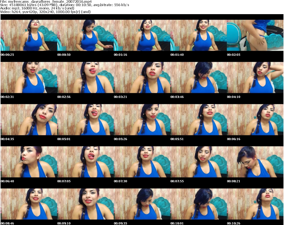Pick the frame thumbnail above 00:07:30
This screenshot has height=225, width=284.
[142, 162]
